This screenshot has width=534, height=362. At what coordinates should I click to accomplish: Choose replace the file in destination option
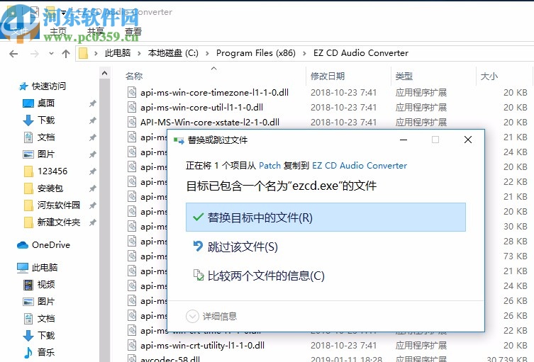(x=326, y=217)
